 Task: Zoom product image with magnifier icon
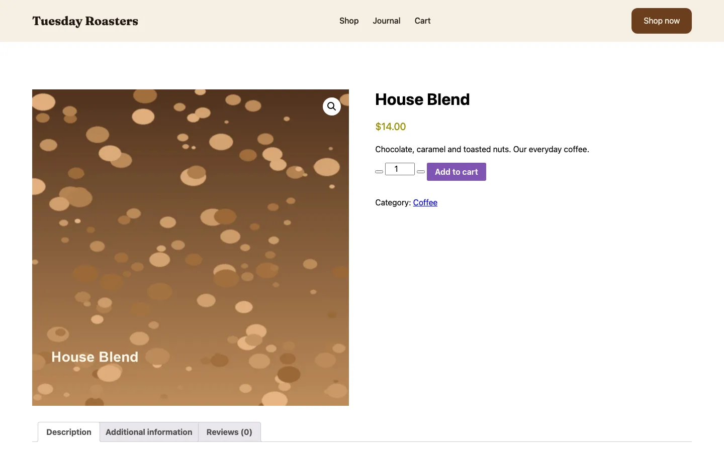[x=332, y=106]
